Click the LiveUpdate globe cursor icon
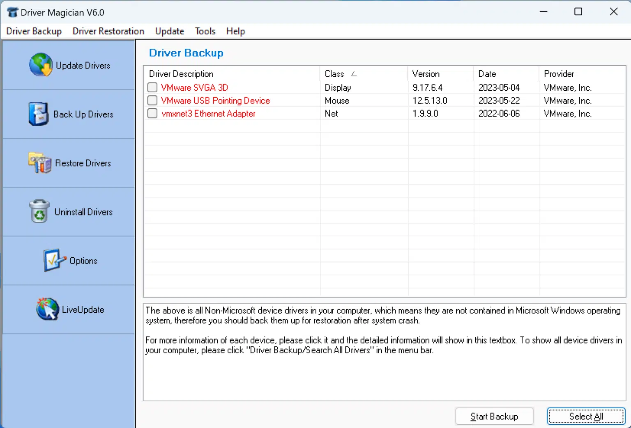The height and width of the screenshot is (428, 631). 48,309
